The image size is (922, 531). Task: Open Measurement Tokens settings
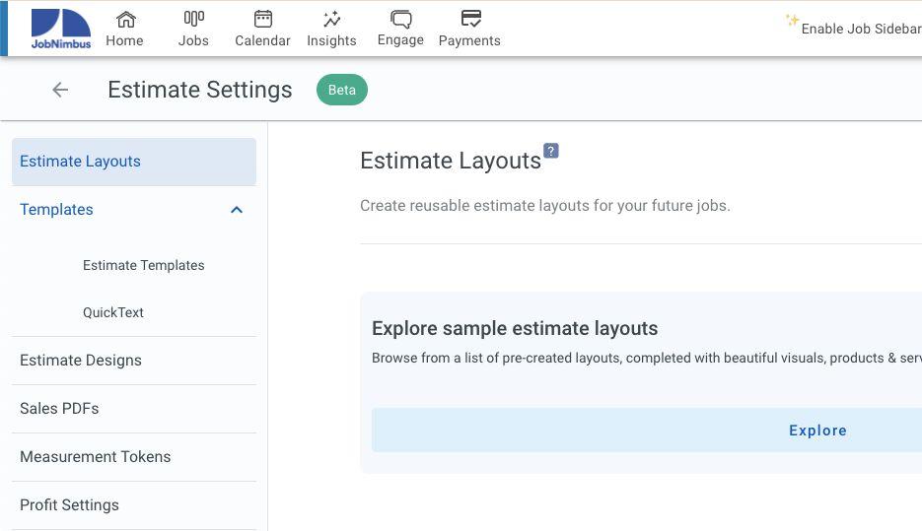[96, 457]
